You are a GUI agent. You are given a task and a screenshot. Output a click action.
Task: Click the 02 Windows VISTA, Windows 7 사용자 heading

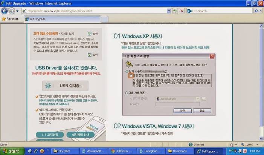(154, 126)
